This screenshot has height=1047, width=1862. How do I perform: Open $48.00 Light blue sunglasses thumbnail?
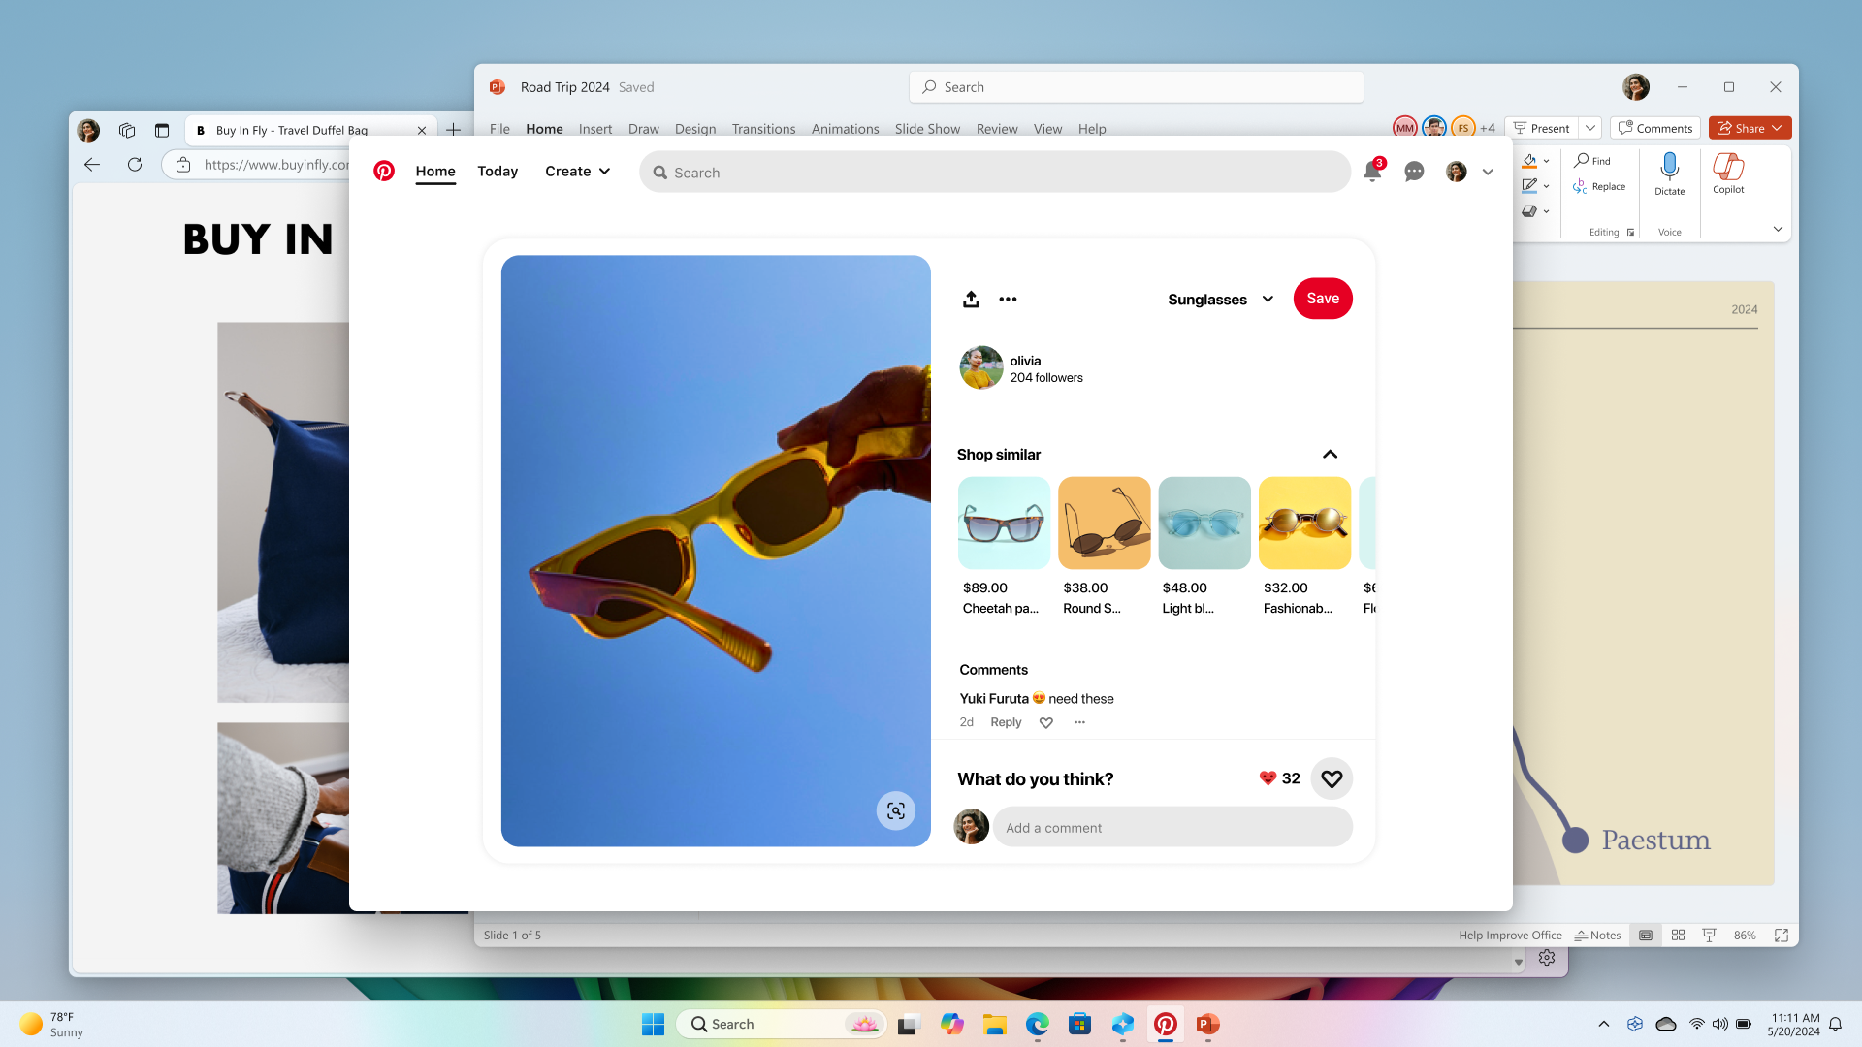tap(1204, 523)
